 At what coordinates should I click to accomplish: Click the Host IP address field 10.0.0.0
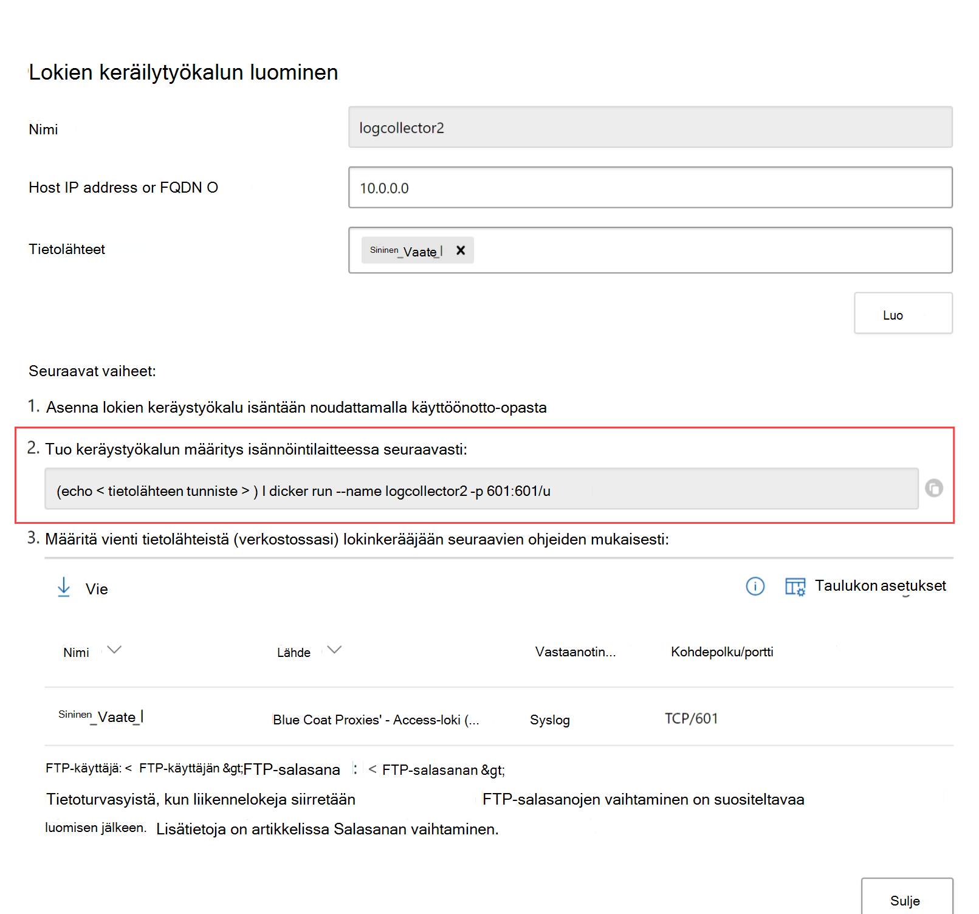tap(650, 187)
